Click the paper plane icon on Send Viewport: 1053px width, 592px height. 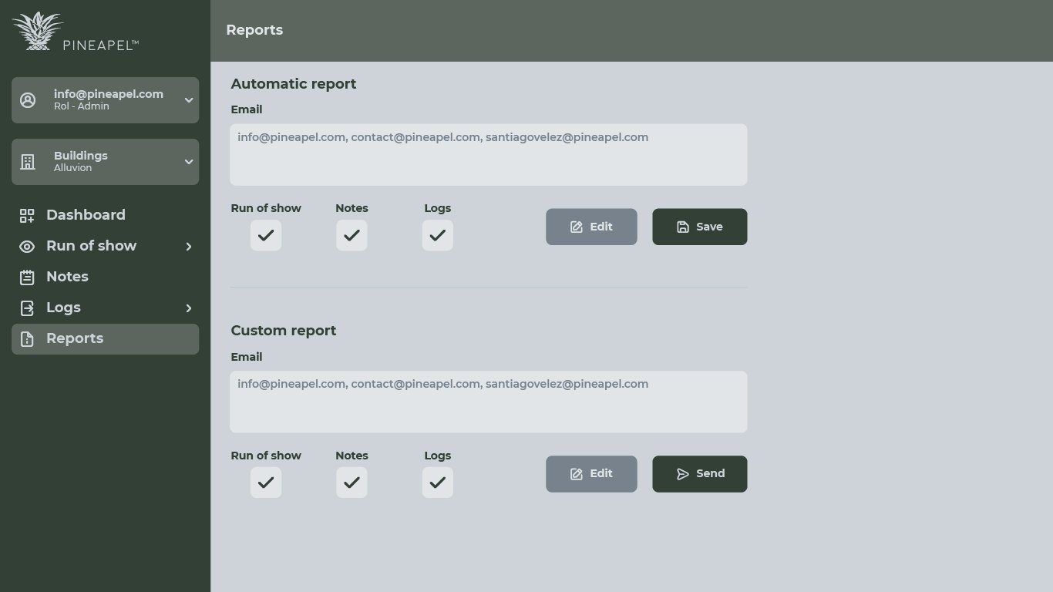point(683,474)
